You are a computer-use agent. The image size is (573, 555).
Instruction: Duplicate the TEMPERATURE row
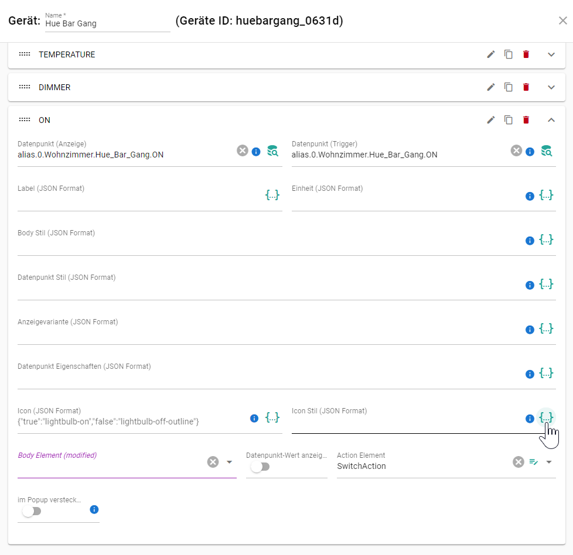[509, 54]
